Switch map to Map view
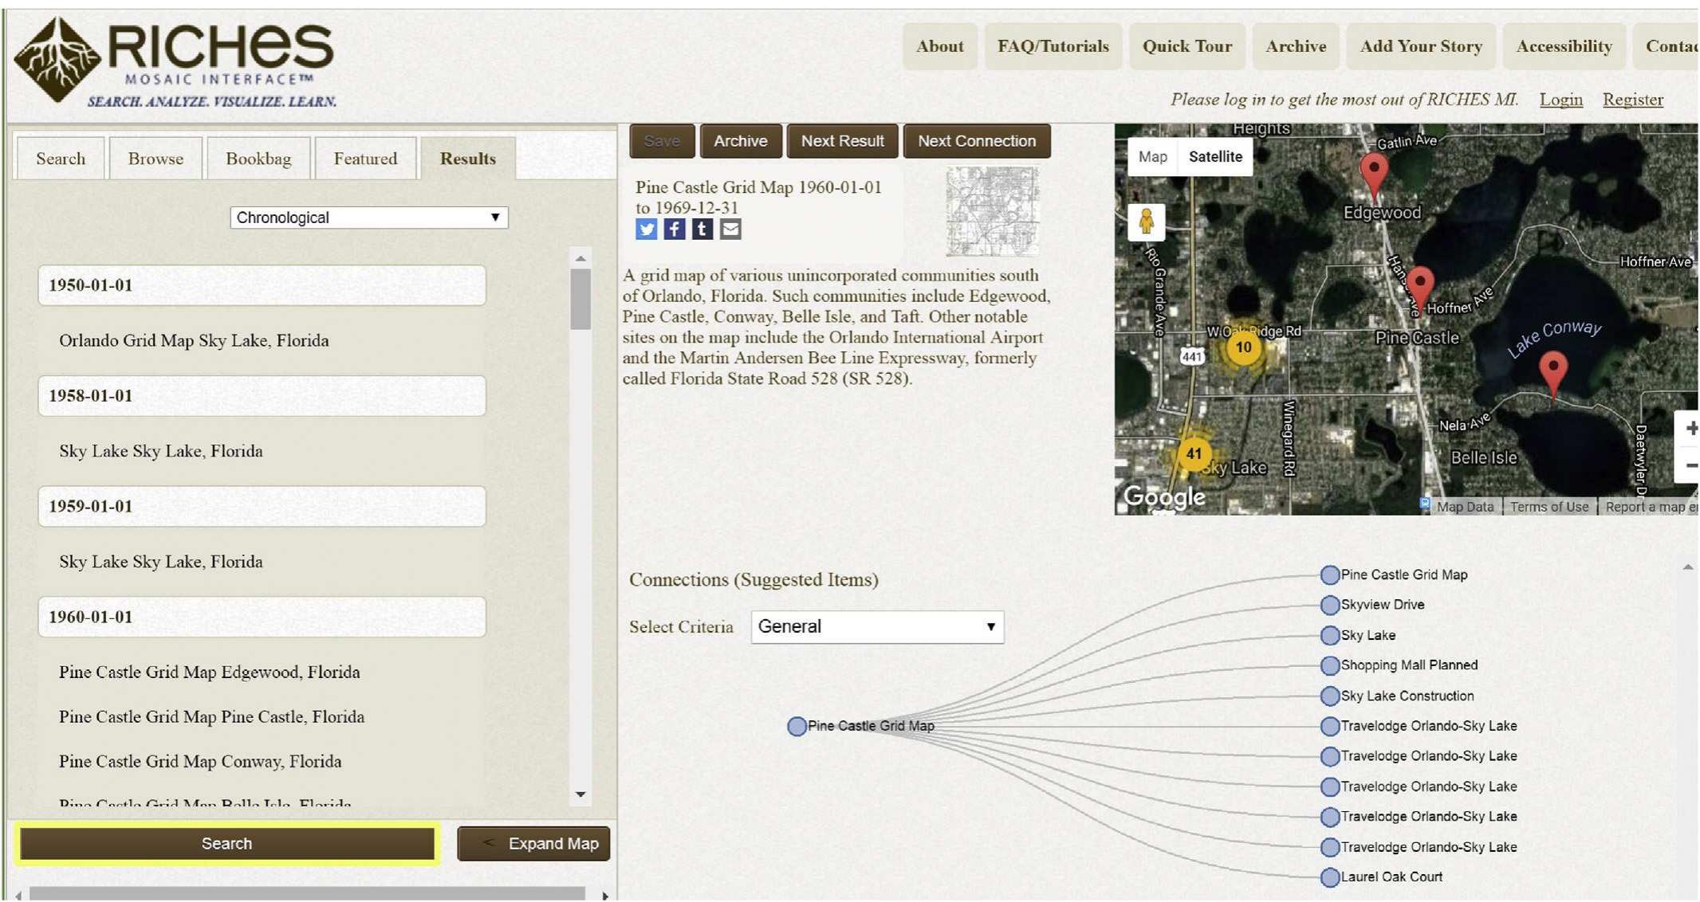 [x=1151, y=156]
